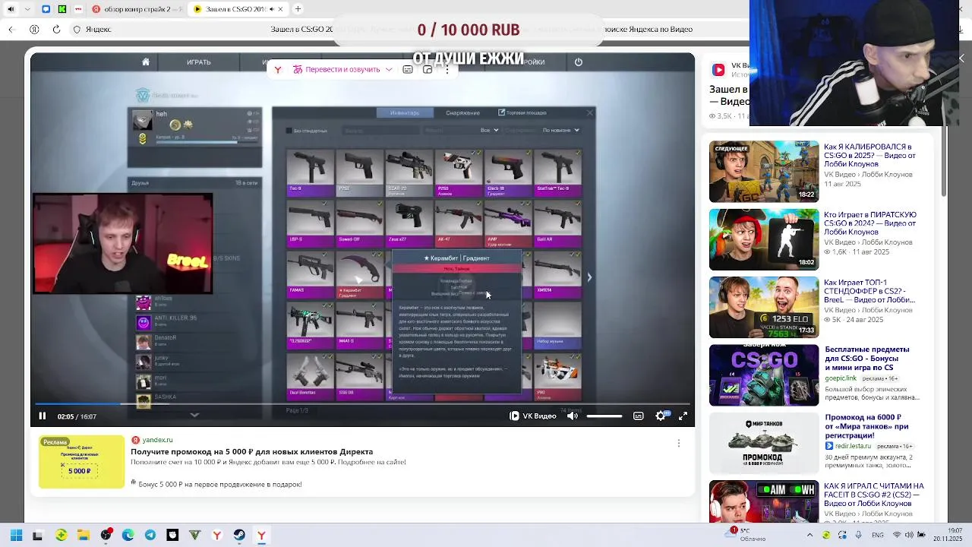Open 'Как Играет ТОП-1 СТЕНДОФФЕР' video thumbnail
The width and height of the screenshot is (972, 547).
pyautogui.click(x=764, y=307)
